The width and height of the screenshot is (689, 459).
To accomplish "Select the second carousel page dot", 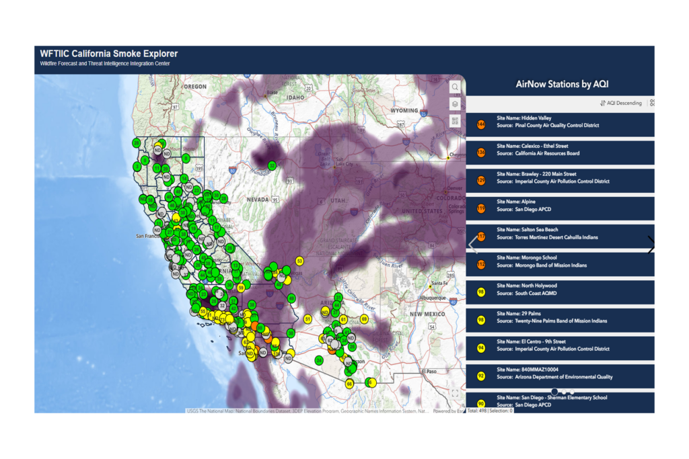I will [565, 391].
